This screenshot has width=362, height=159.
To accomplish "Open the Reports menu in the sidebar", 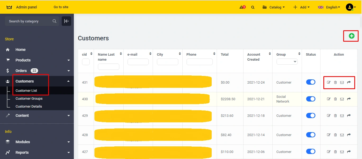I will pos(22,152).
